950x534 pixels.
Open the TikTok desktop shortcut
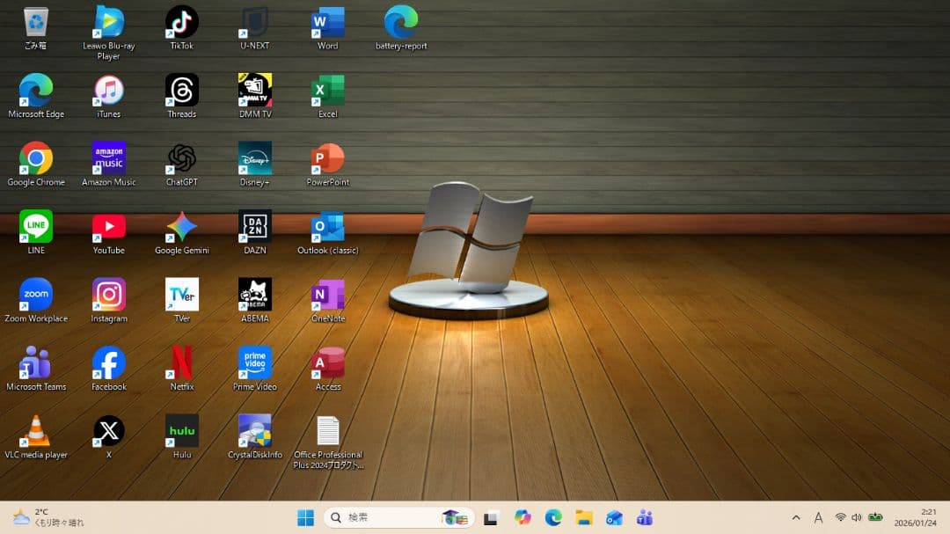pos(182,23)
